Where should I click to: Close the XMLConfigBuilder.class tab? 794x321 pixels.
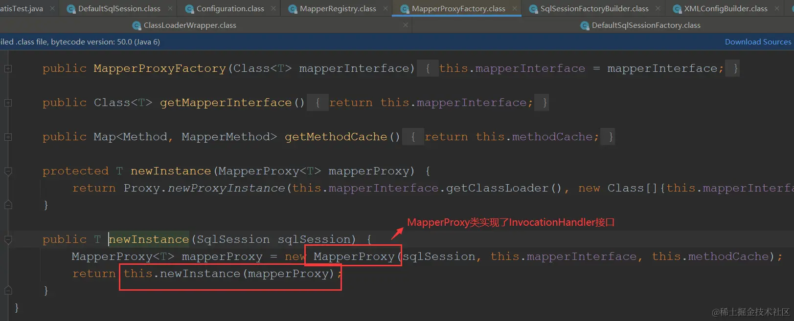(777, 8)
